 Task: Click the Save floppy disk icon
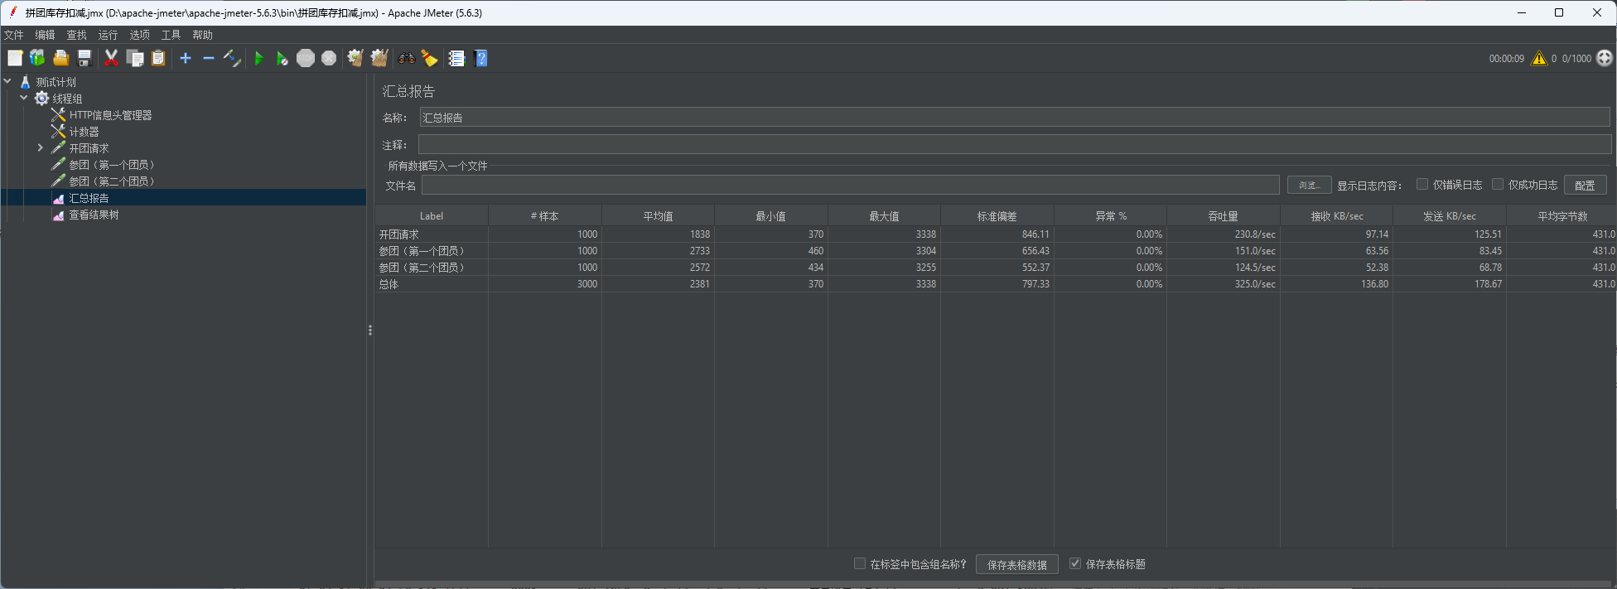[x=84, y=58]
